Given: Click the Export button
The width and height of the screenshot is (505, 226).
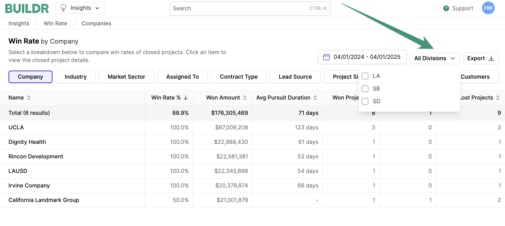Looking at the screenshot, I should (x=481, y=58).
